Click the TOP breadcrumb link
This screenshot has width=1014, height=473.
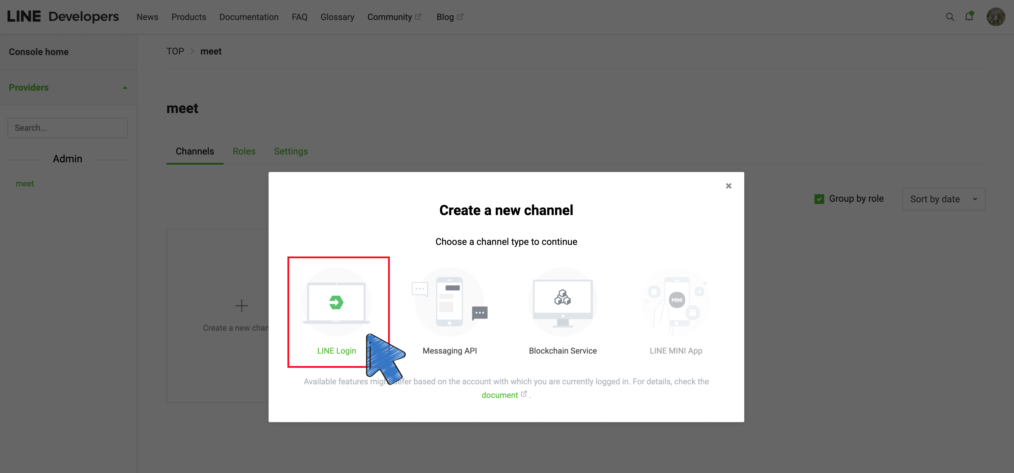pyautogui.click(x=175, y=52)
